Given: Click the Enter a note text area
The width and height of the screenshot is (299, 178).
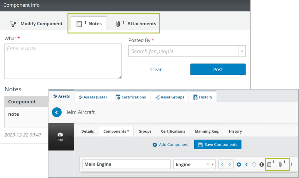Looking at the screenshot, I should click(63, 61).
